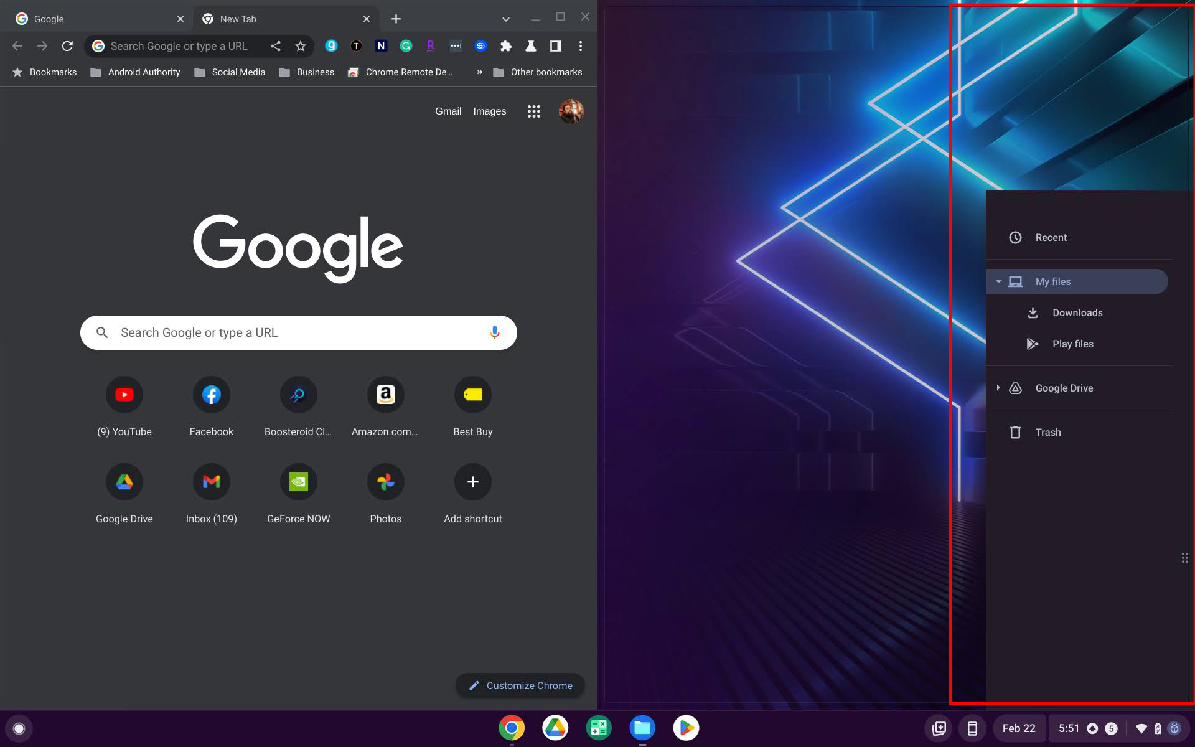1195x747 pixels.
Task: Expand the Google Drive tree item
Action: click(998, 388)
